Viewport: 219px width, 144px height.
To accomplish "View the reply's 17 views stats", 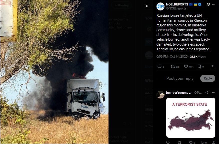I will coord(204,143).
